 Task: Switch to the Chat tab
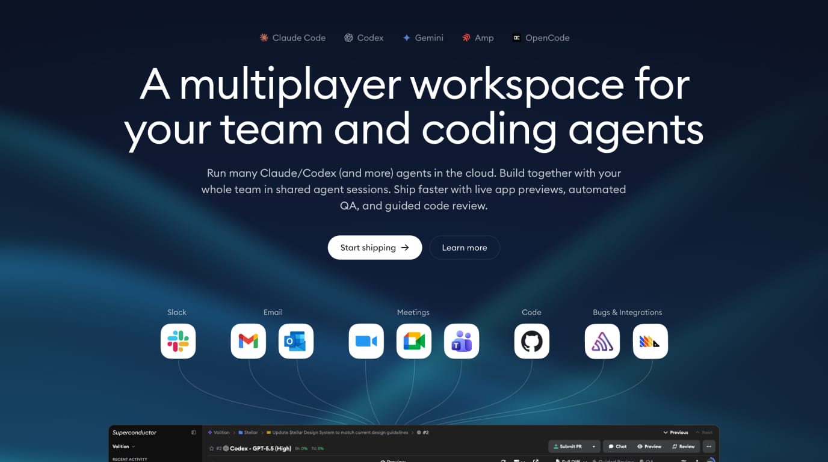point(617,446)
